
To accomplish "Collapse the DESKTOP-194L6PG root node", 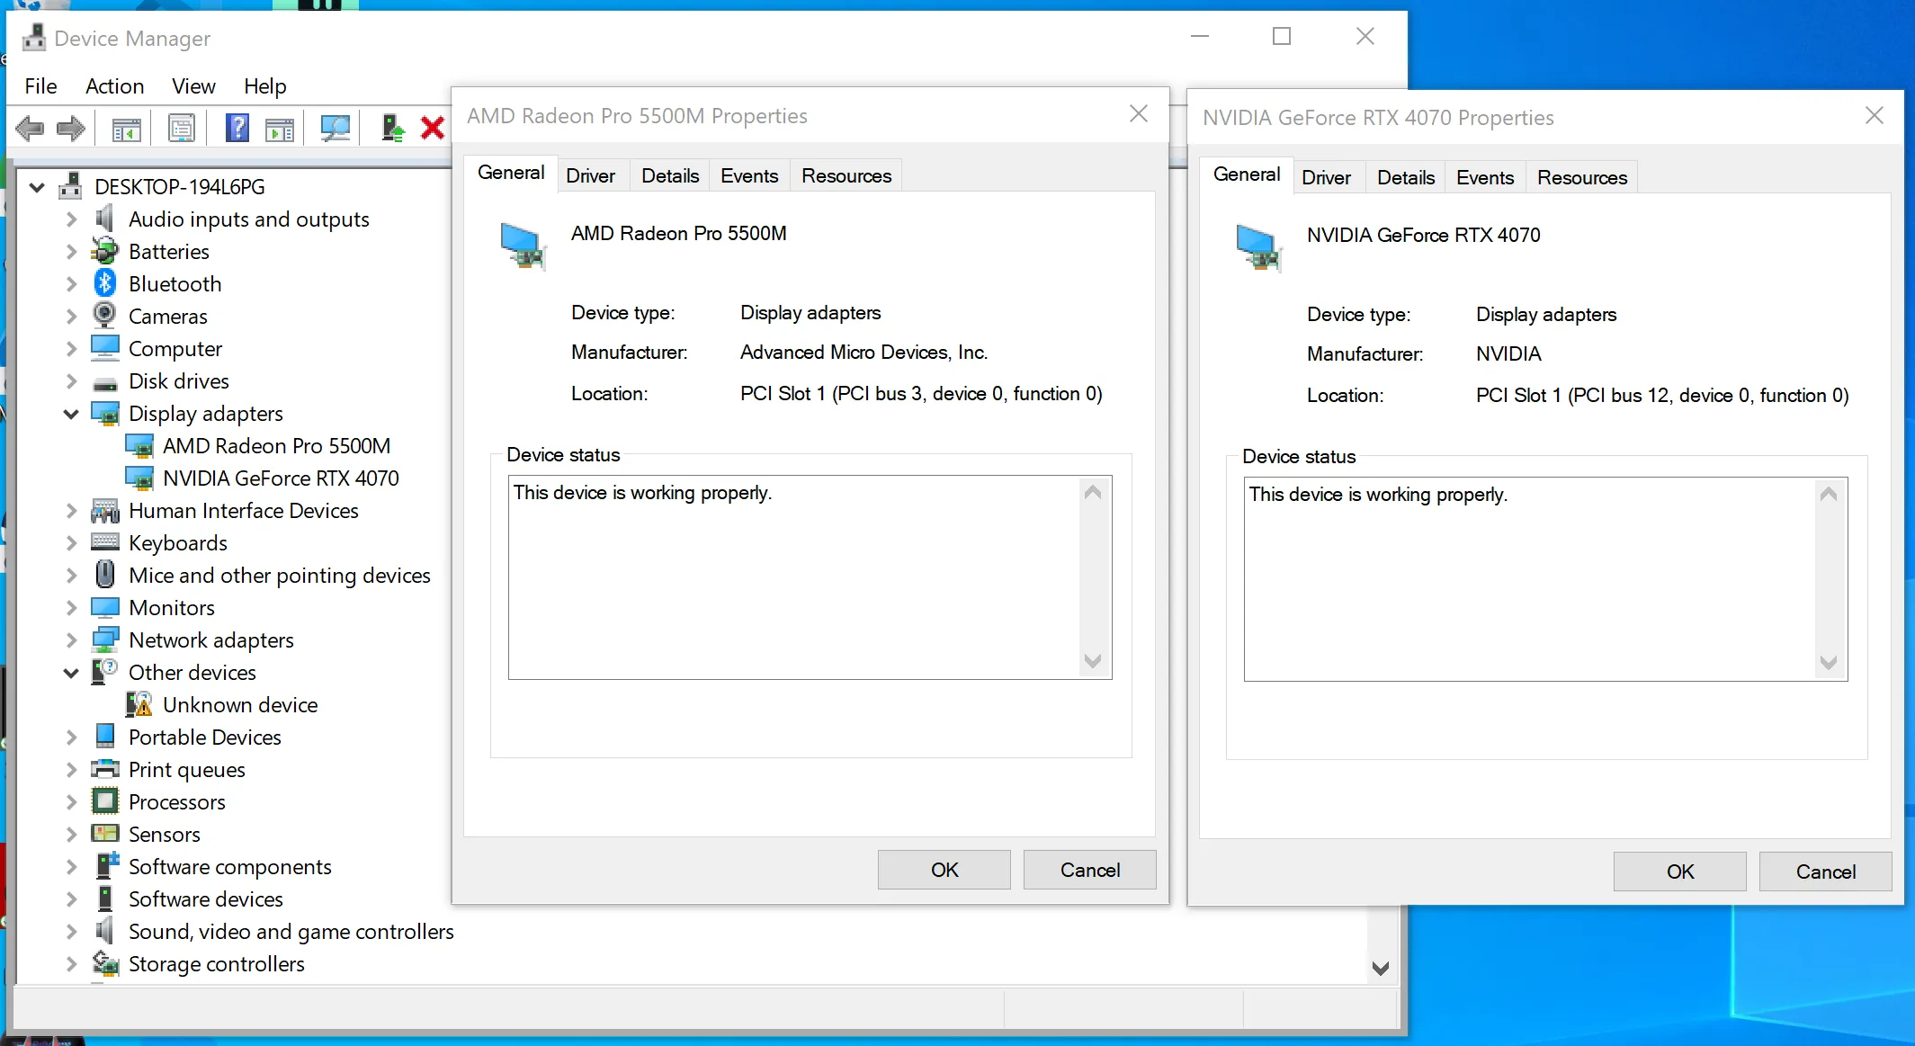I will tap(37, 187).
